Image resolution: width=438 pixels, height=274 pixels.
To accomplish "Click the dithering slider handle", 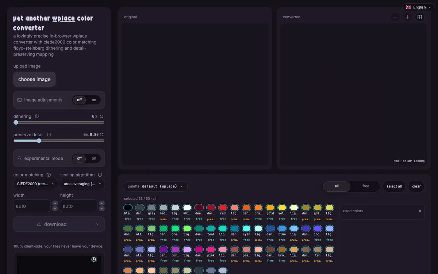I will coord(16,122).
